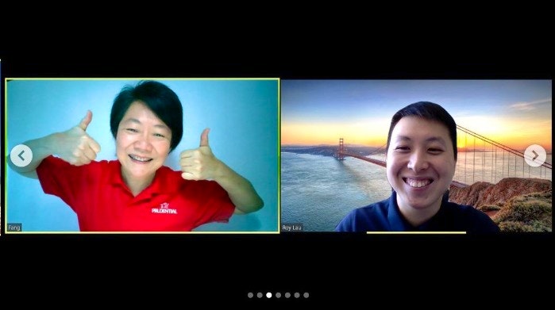Click the 'Fang' name label
The height and width of the screenshot is (310, 555).
click(14, 228)
